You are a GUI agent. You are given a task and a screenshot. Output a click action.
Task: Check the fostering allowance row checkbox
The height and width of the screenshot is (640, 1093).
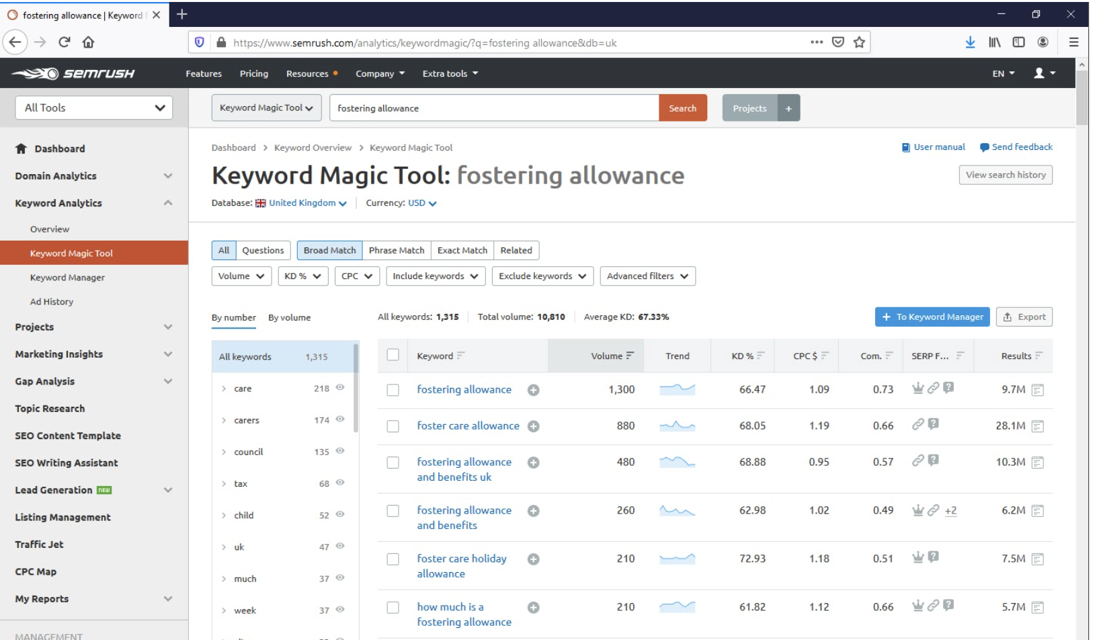(x=393, y=390)
